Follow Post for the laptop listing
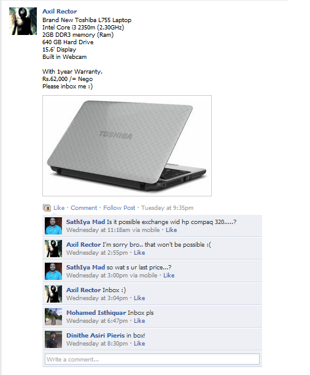310x375 pixels. (119, 208)
